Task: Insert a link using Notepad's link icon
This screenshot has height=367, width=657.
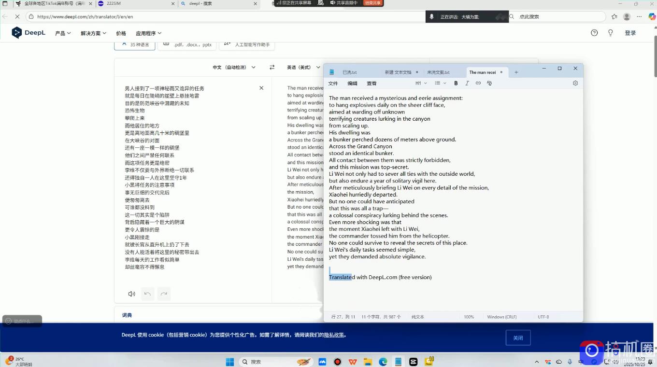Action: pos(478,83)
